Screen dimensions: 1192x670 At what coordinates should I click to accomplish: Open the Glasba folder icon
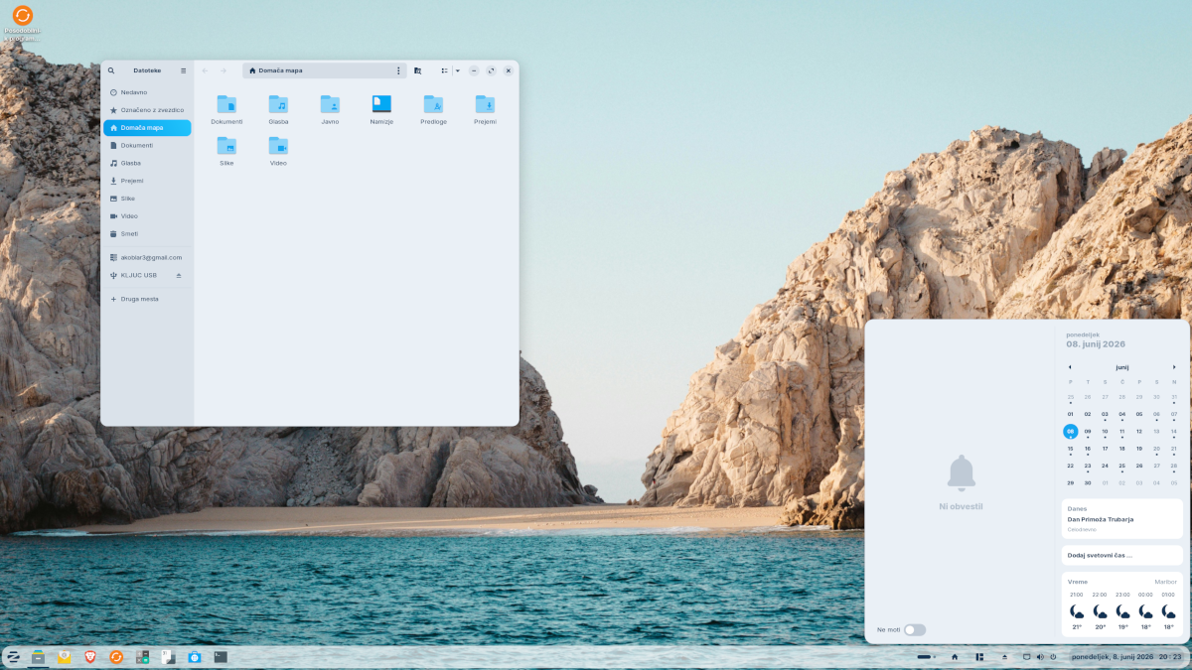tap(278, 104)
